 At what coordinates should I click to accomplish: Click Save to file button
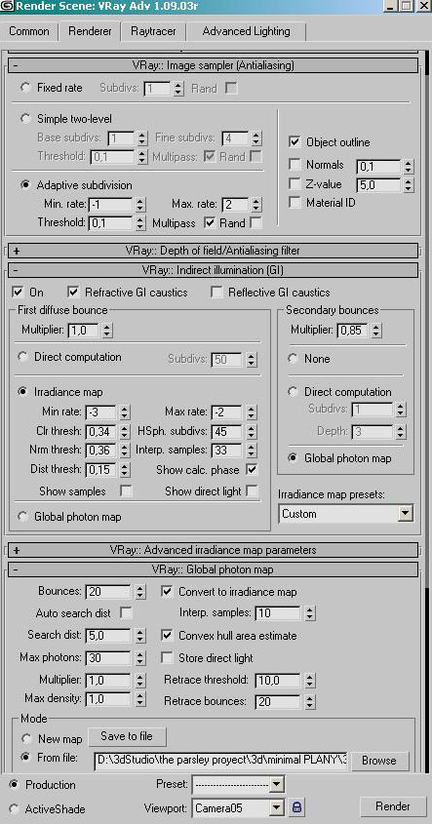pos(127,736)
